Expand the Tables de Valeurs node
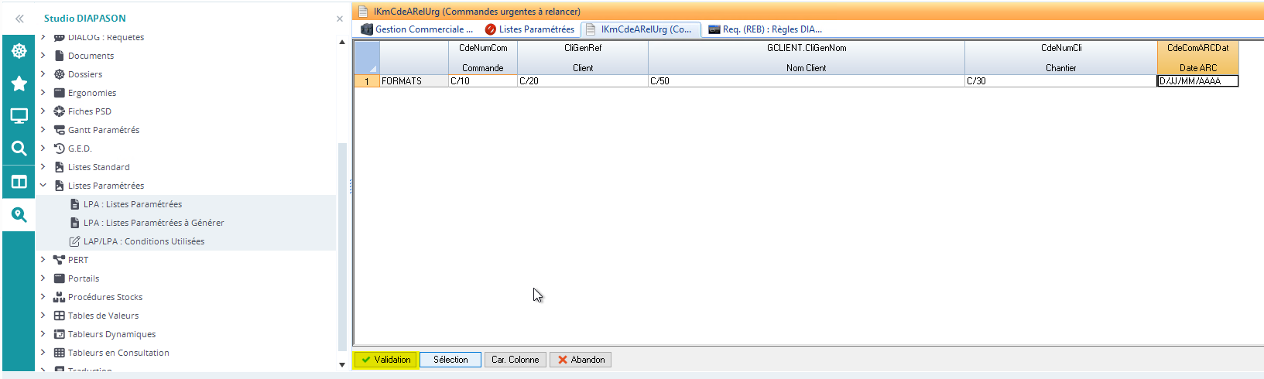Image resolution: width=1264 pixels, height=379 pixels. coord(43,316)
